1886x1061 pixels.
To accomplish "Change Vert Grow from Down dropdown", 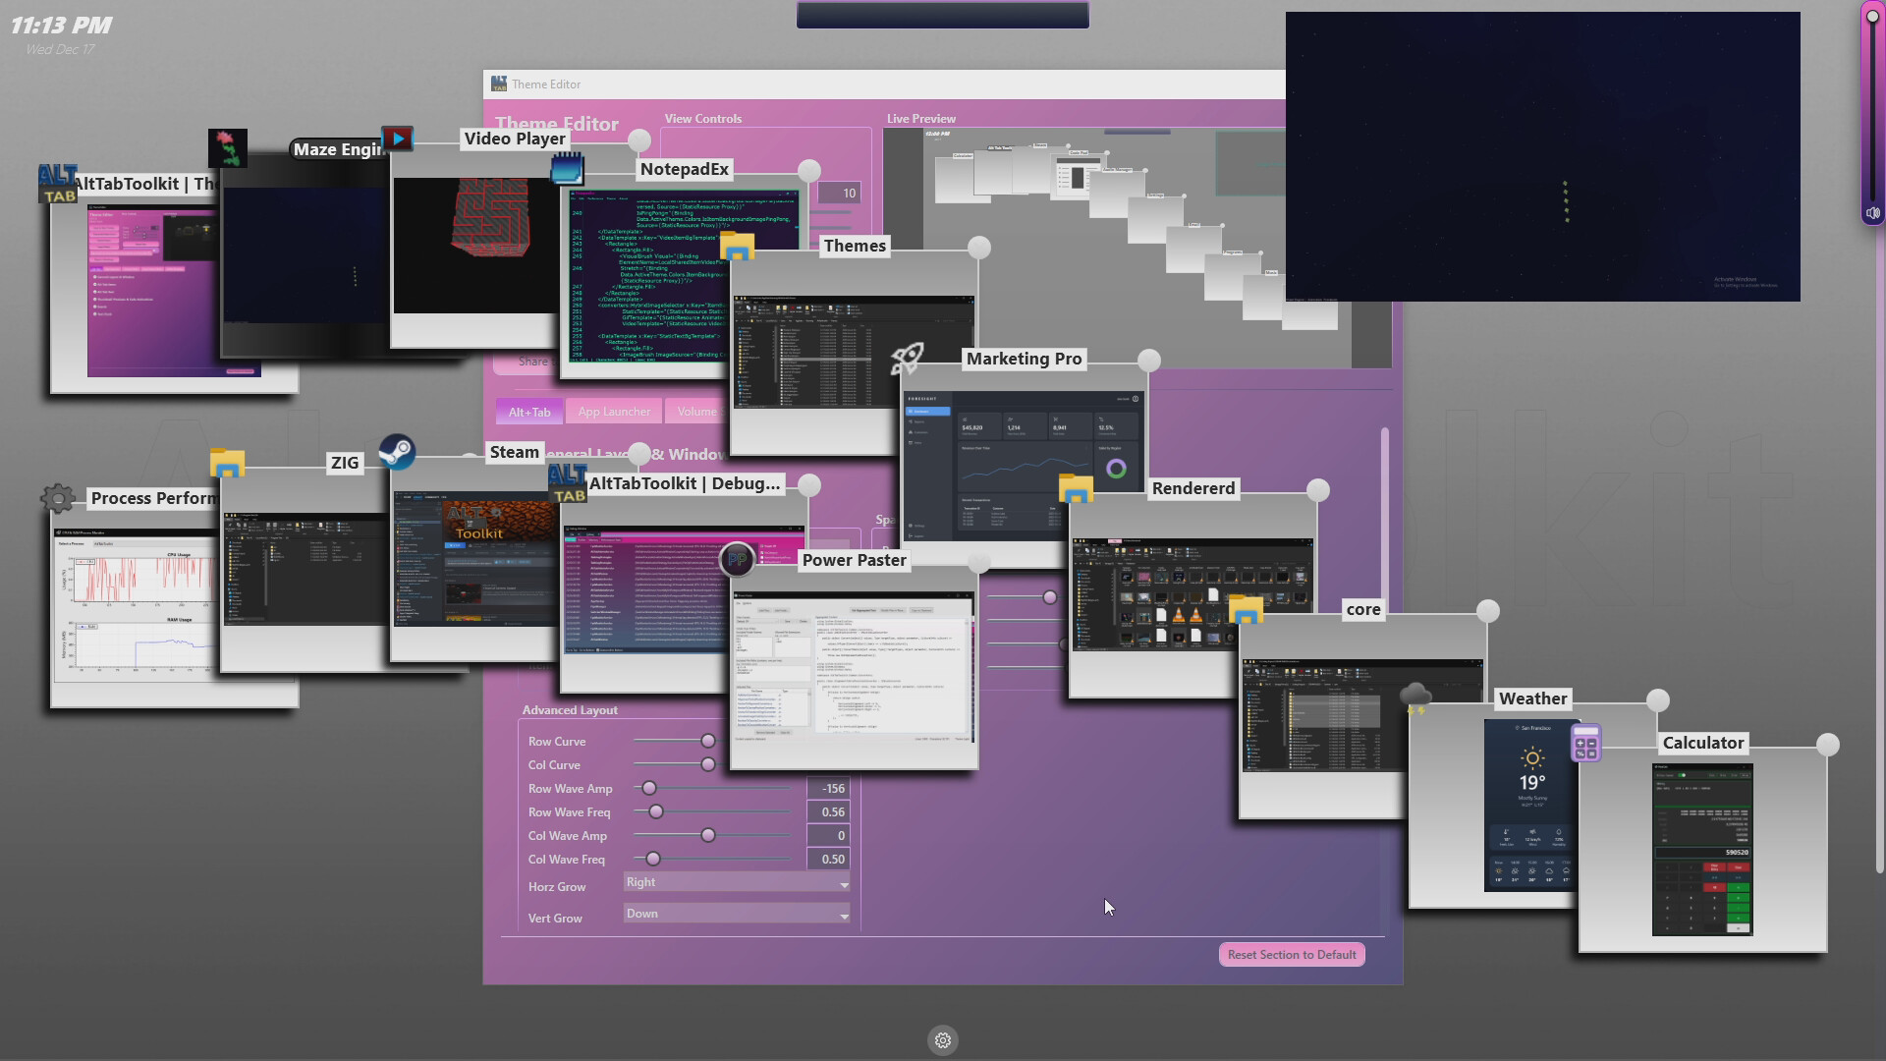I will point(736,915).
